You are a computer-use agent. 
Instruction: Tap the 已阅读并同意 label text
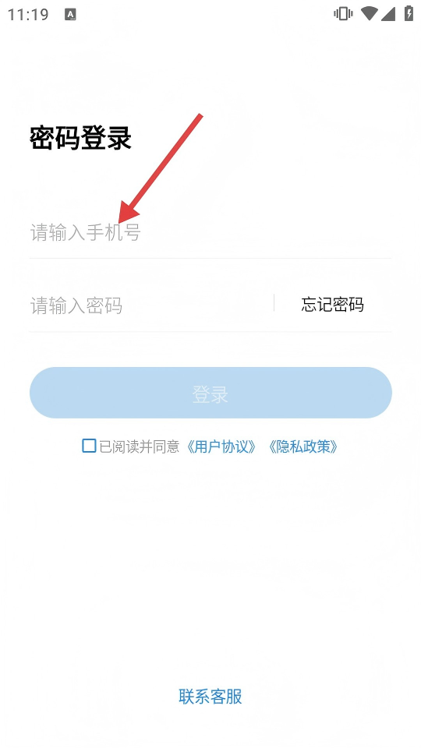140,446
